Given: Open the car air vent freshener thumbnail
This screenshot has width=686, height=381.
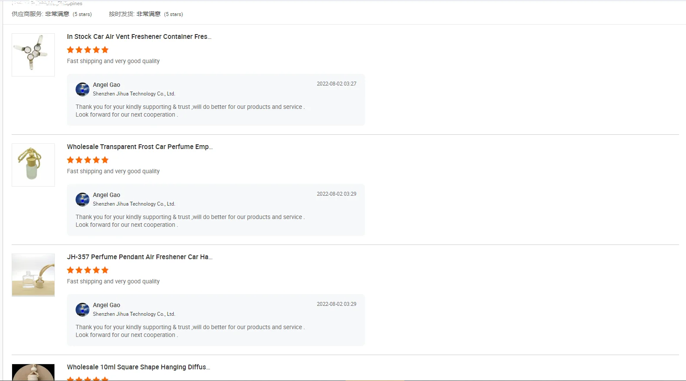Looking at the screenshot, I should [33, 55].
